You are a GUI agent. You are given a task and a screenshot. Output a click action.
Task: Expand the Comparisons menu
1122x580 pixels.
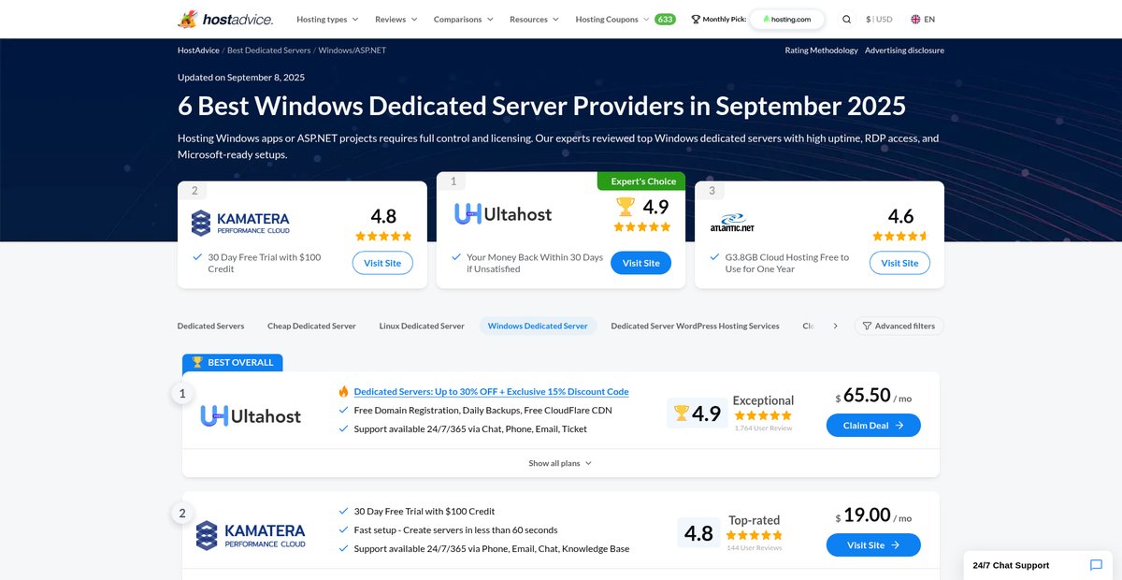(x=464, y=19)
